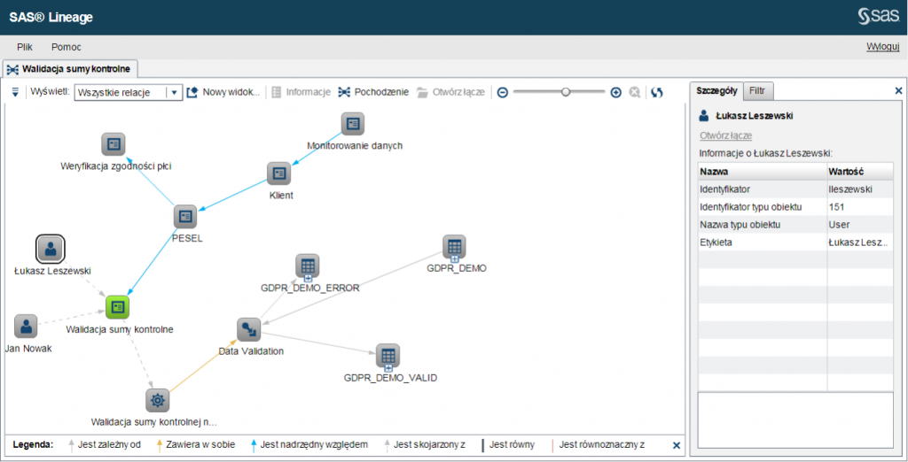Click the Jest równoznaczny z legend entry
Viewport: 908px width, 462px height.
(599, 444)
